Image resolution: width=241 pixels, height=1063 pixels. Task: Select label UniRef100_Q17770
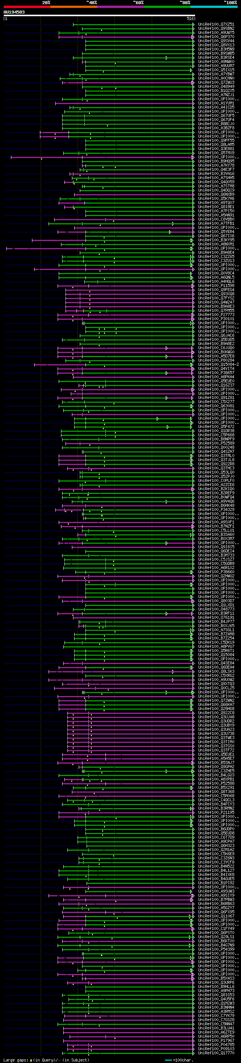(216, 1053)
